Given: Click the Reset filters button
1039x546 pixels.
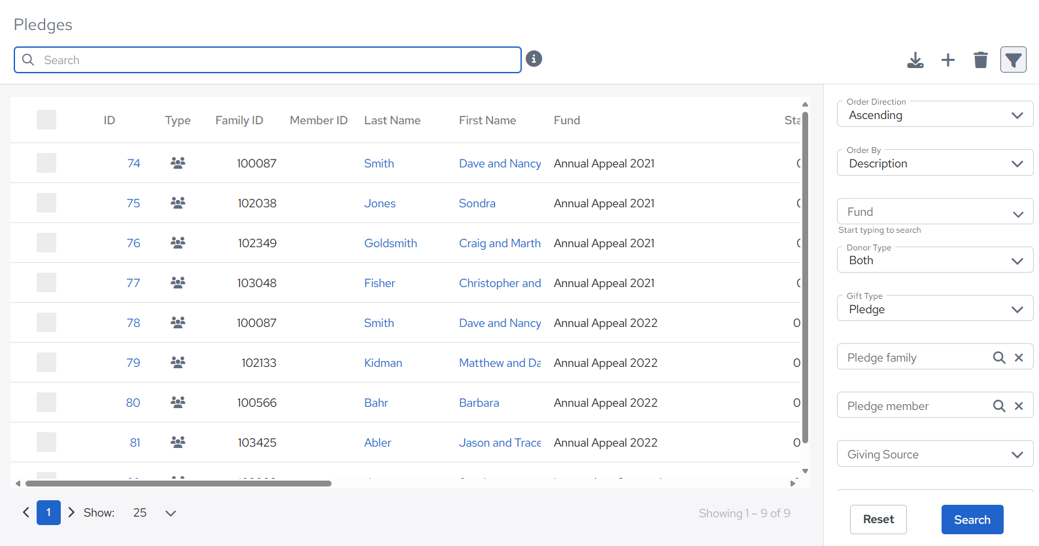Looking at the screenshot, I should 878,520.
